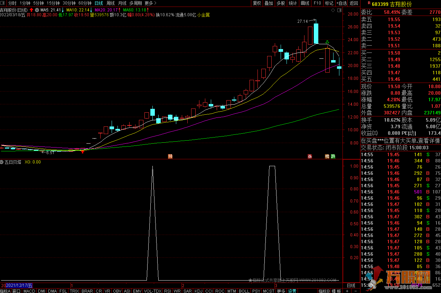Image resolution: width=441 pixels, height=293 pixels.
Task: Add stock with +自选 button
Action: [x=341, y=3]
